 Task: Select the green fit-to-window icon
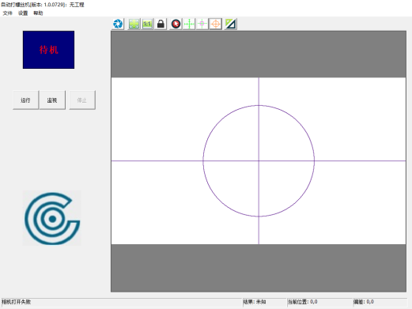(134, 24)
